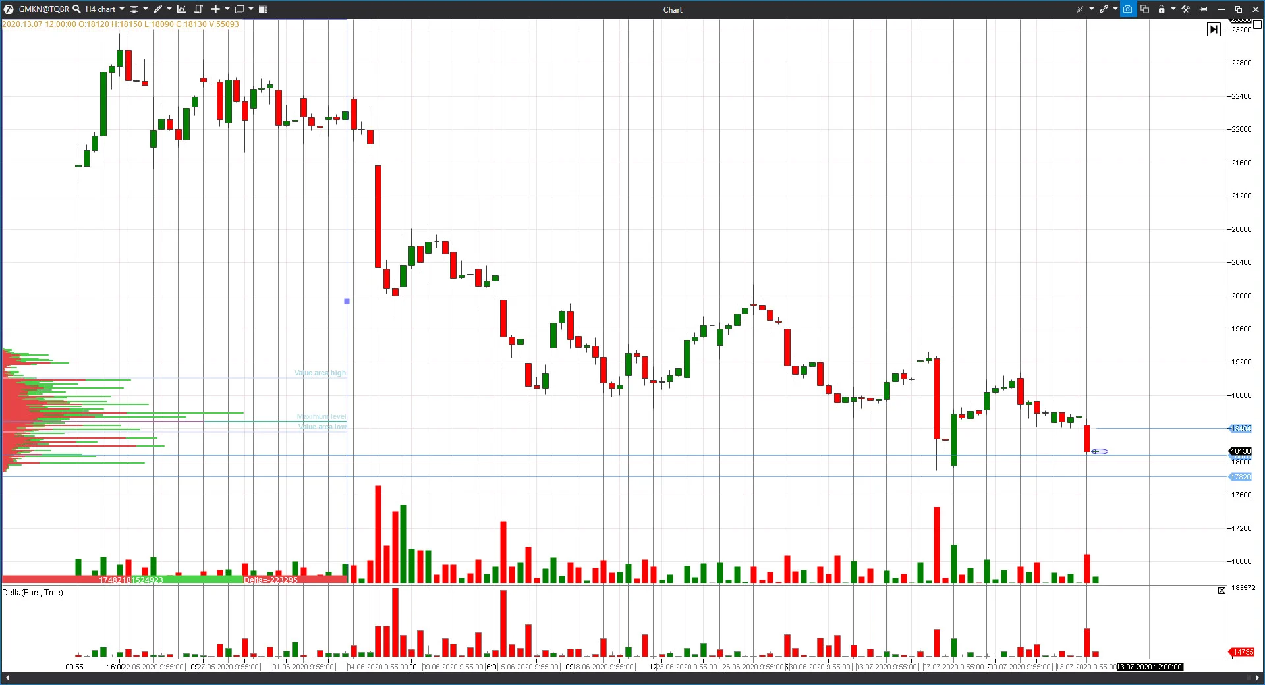
Task: Open chart settings with tools icon
Action: 1185,9
